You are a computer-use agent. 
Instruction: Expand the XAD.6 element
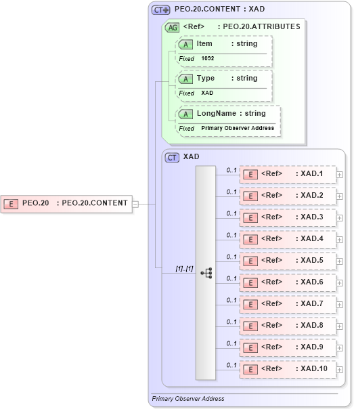pyautogui.click(x=339, y=283)
